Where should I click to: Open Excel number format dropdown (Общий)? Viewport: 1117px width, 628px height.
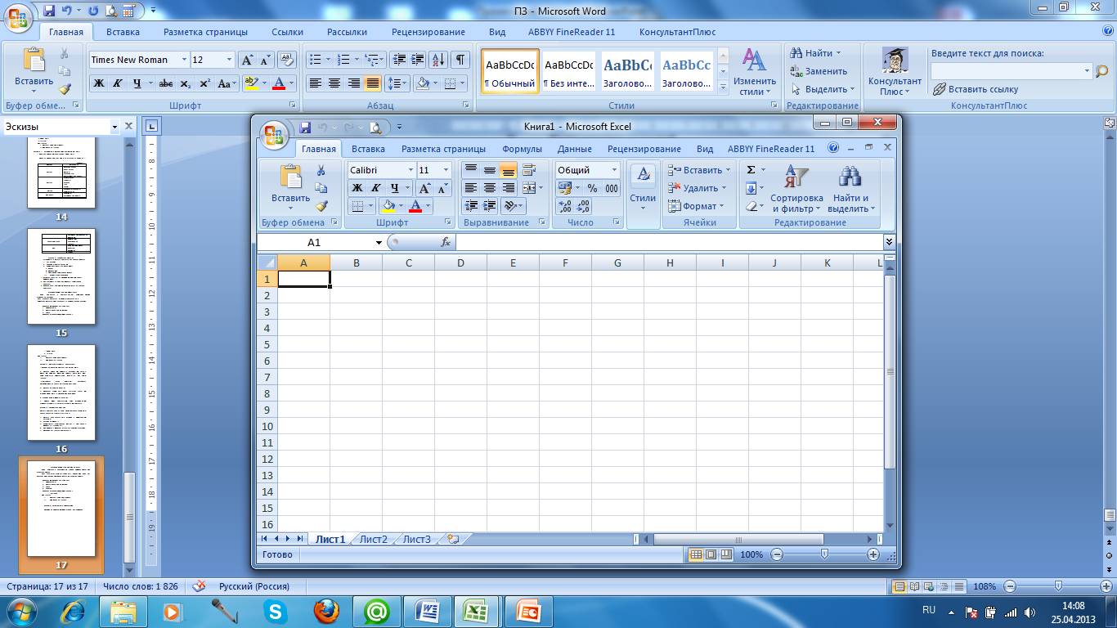[x=614, y=170]
